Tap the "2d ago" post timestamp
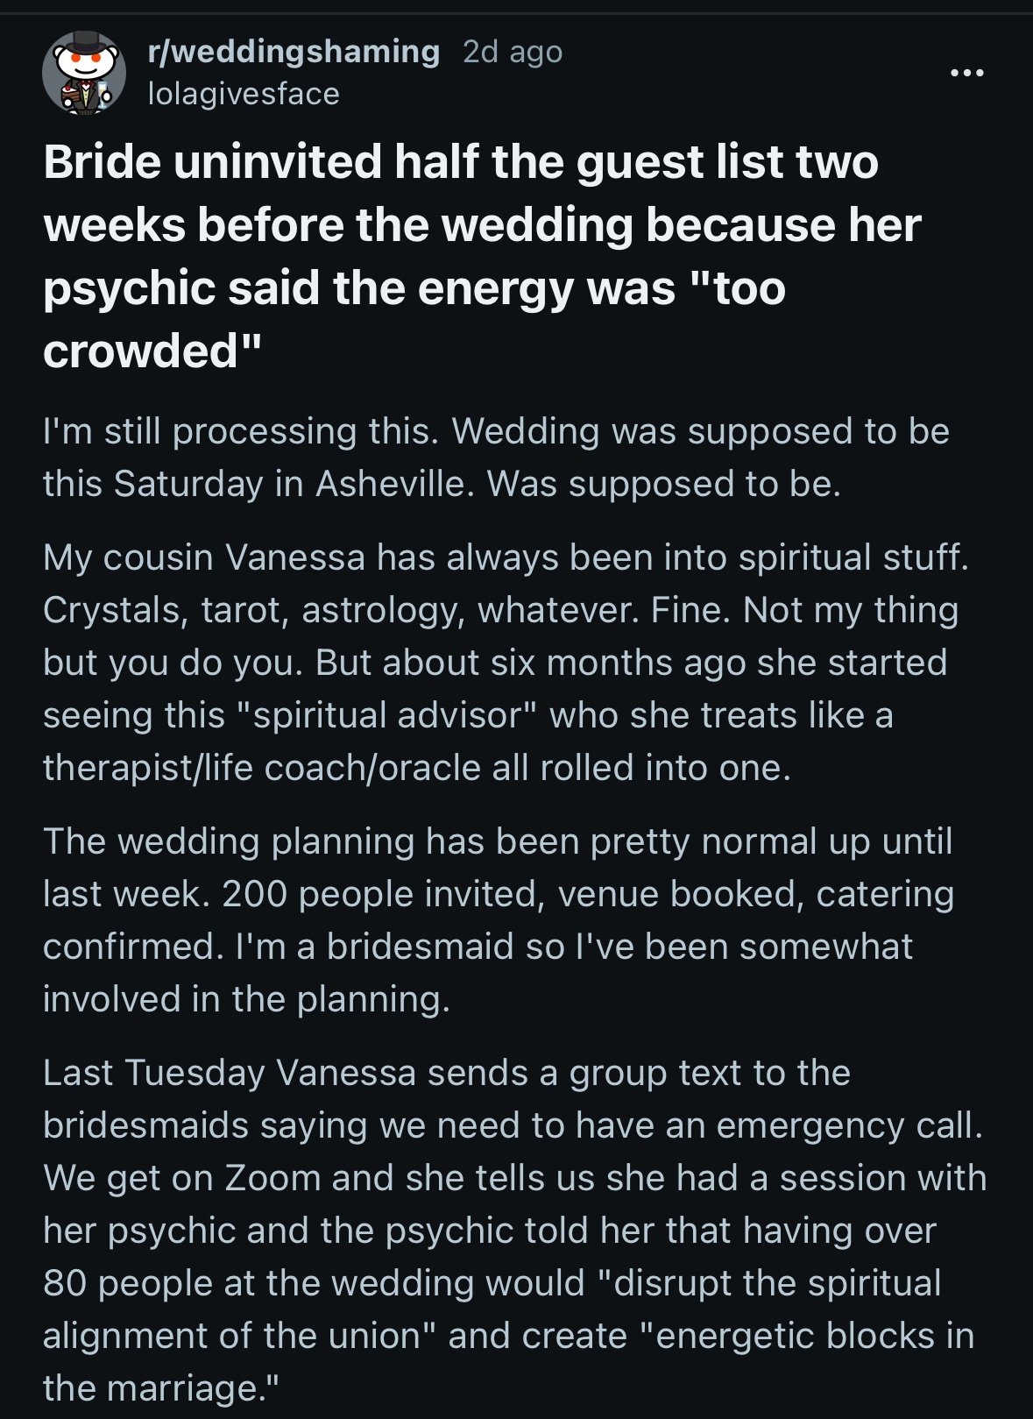This screenshot has height=1419, width=1033. tap(512, 53)
